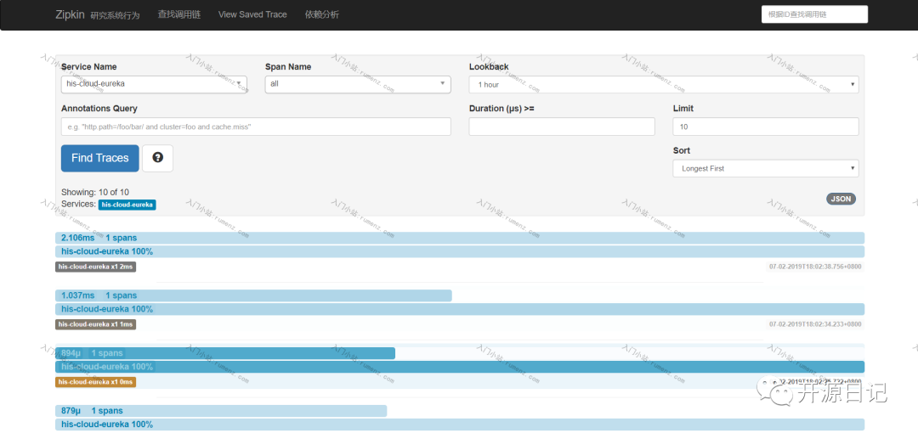918x433 pixels.
Task: Open View Saved Trace nav item
Action: point(252,14)
